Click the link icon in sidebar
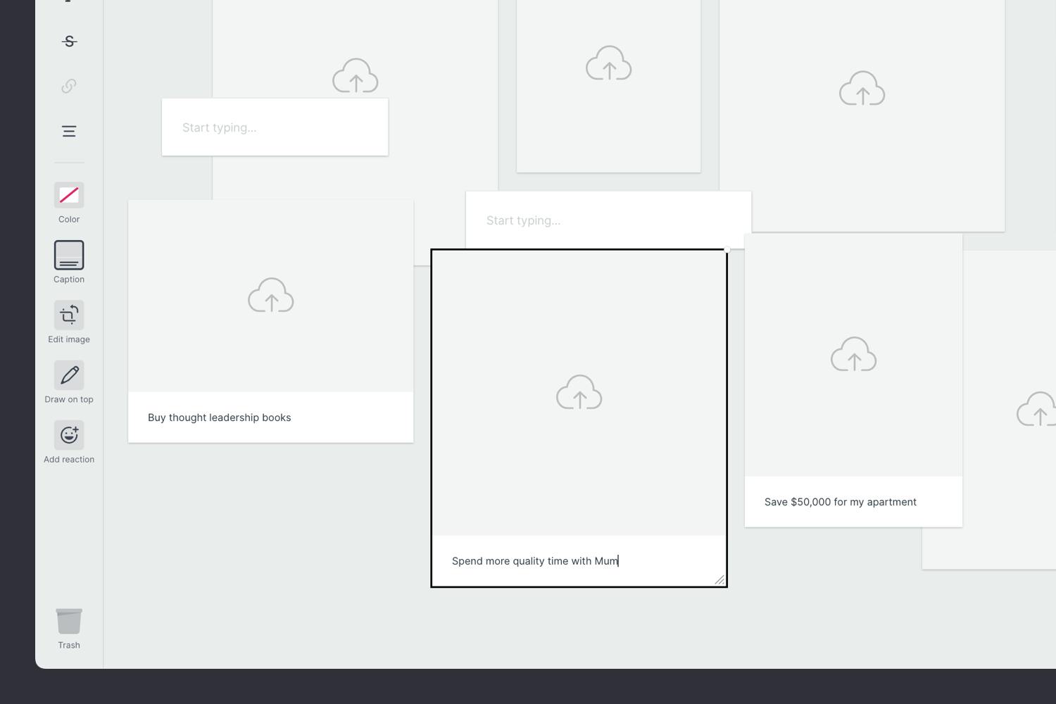 click(x=69, y=86)
